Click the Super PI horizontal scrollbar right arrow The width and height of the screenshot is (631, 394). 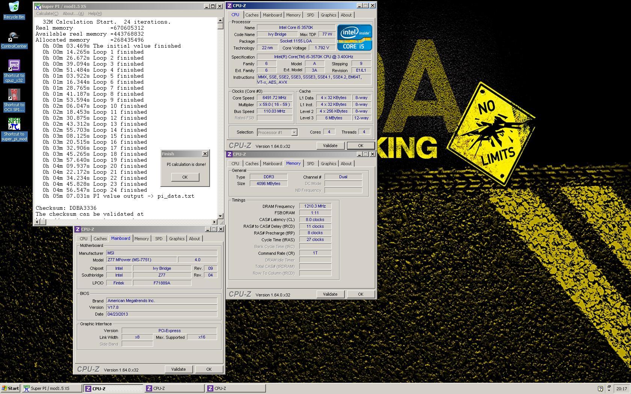coord(214,222)
